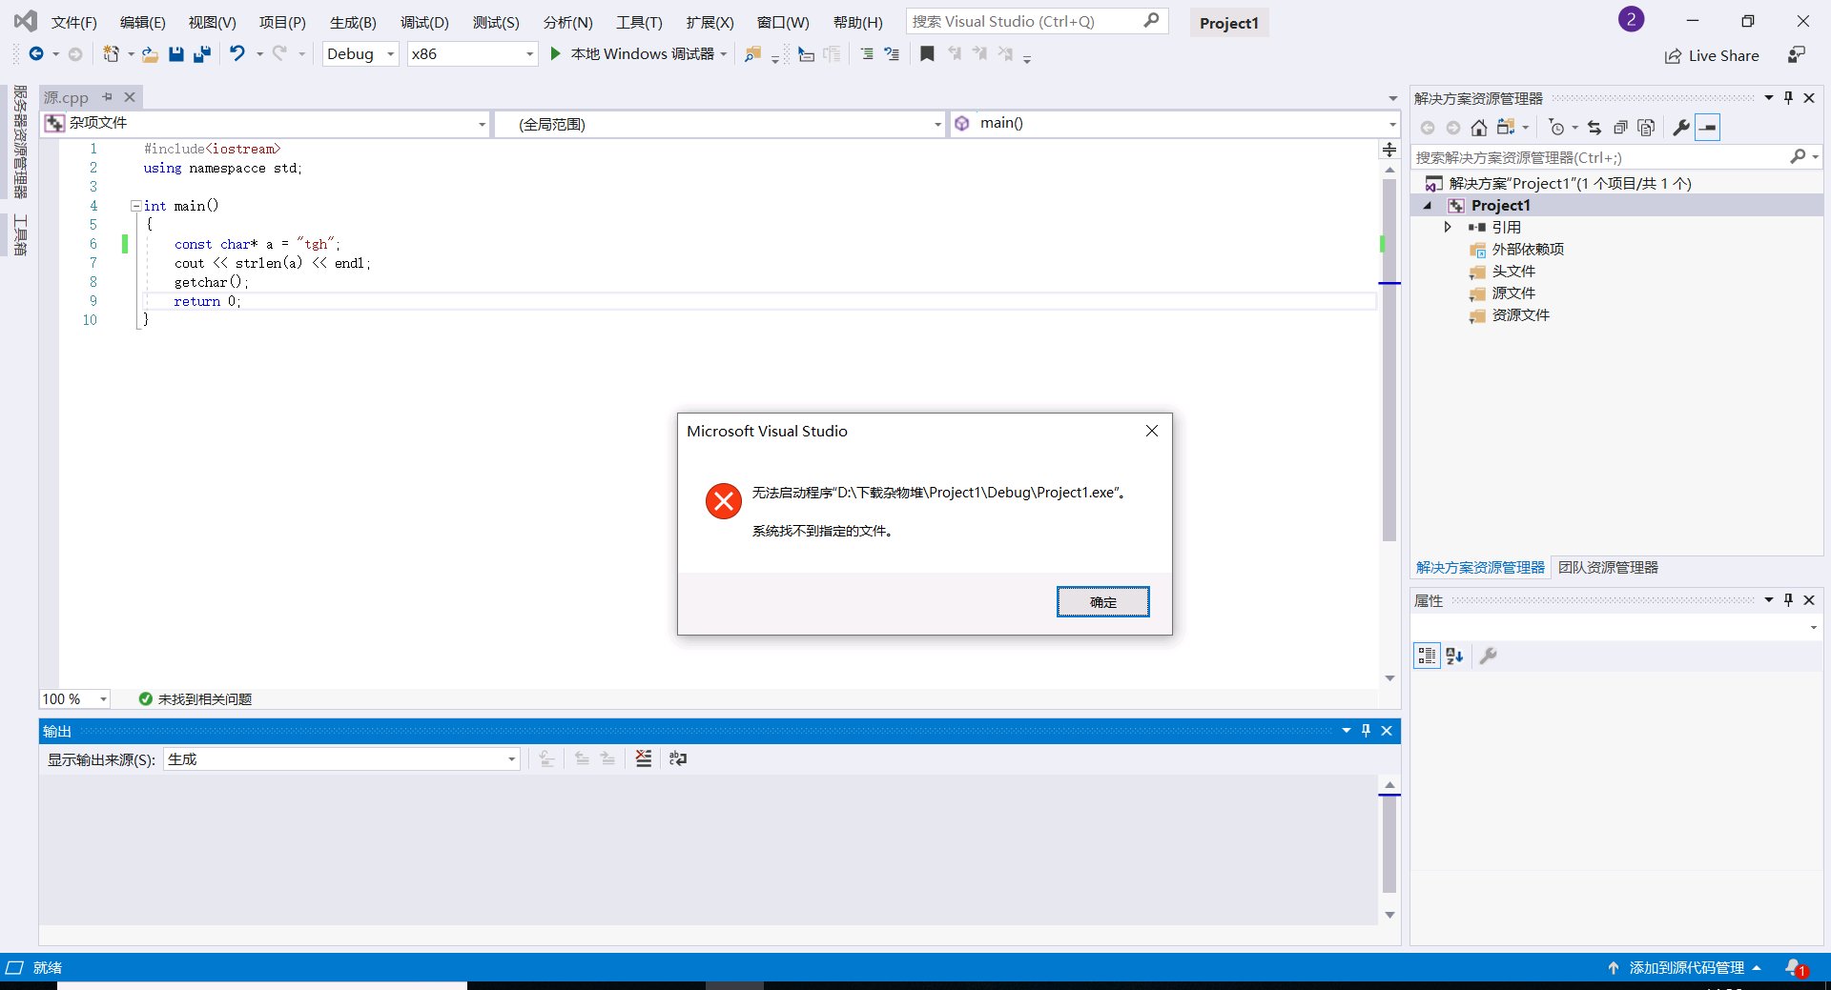
Task: Click the Categorized view icon in Properties panel
Action: click(x=1427, y=656)
